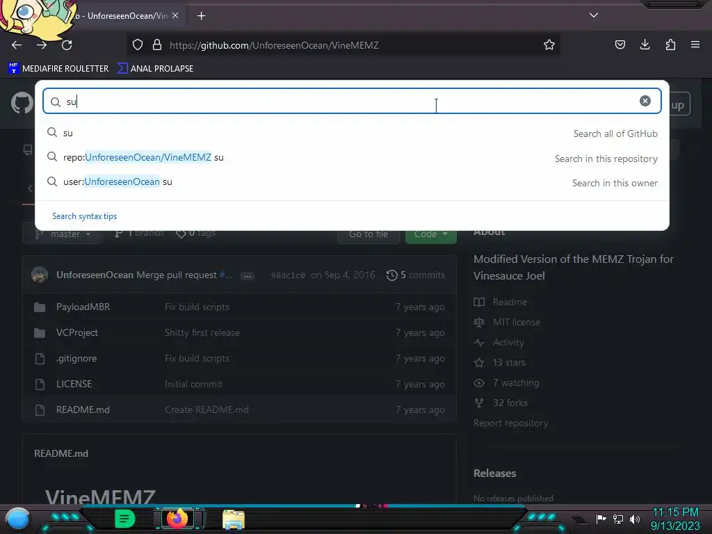This screenshot has height=534, width=712.
Task: Open the Firefox downloads panel
Action: (645, 44)
